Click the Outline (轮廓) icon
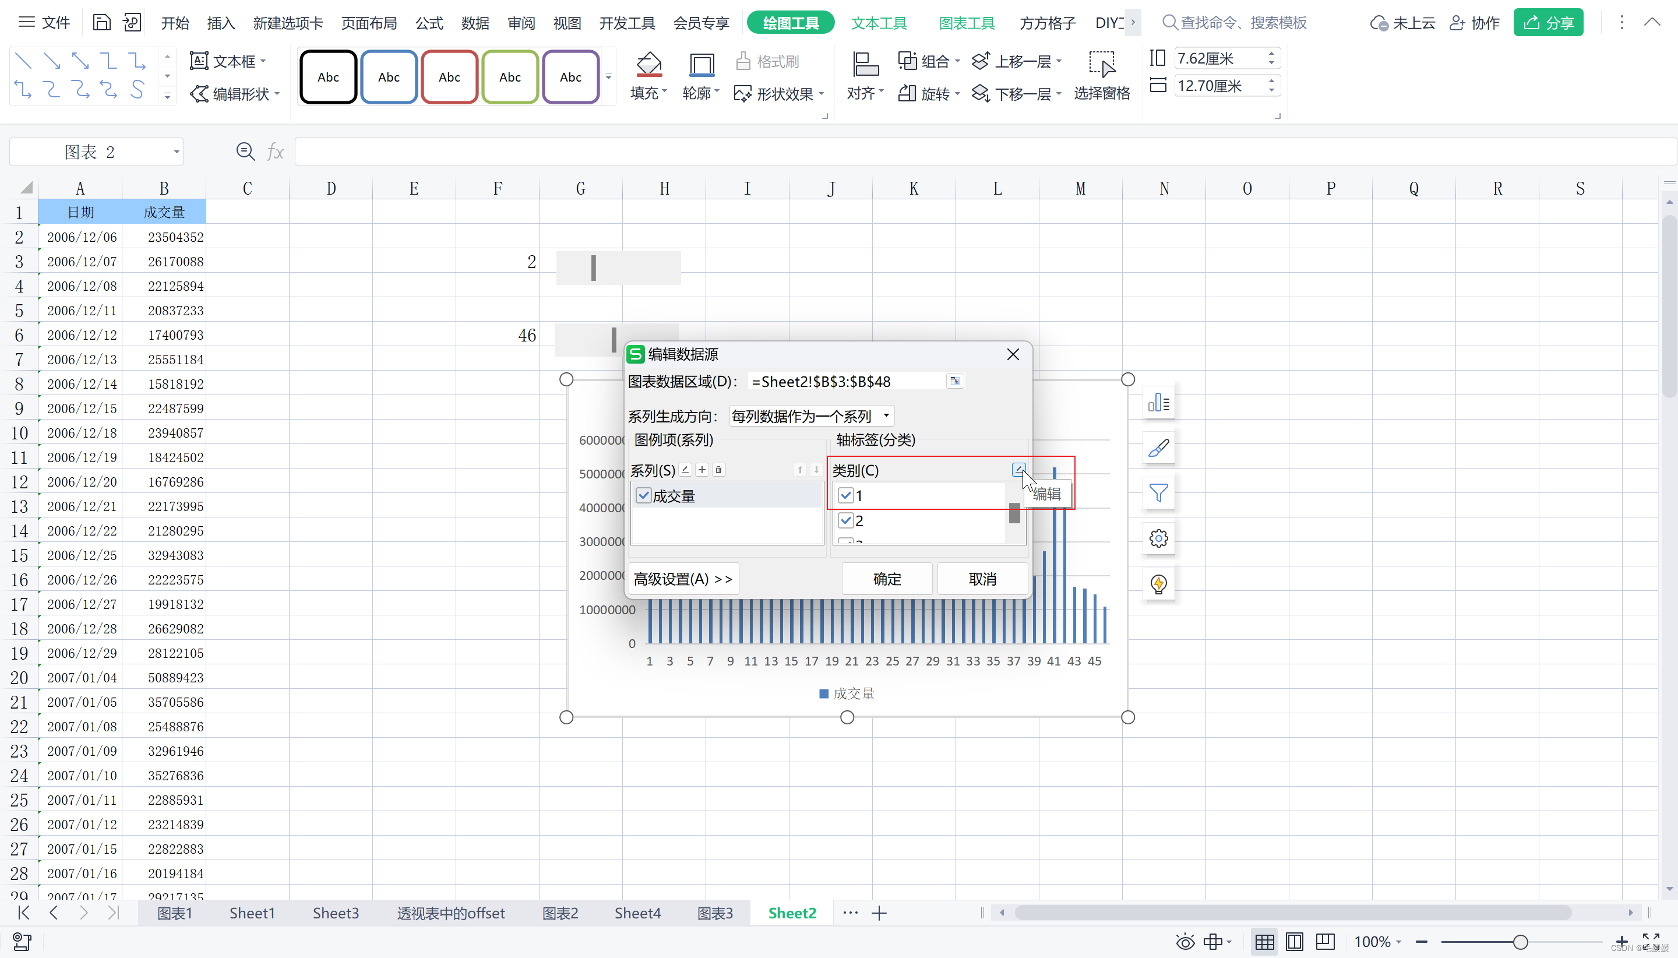1678x958 pixels. pyautogui.click(x=701, y=65)
